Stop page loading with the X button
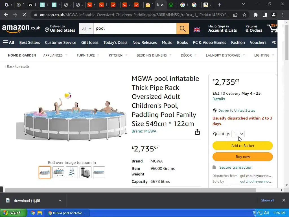Image resolution: width=289 pixels, height=217 pixels. click(x=24, y=15)
